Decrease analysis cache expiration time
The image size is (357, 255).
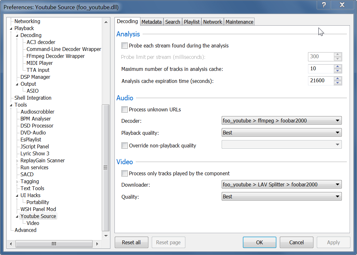click(338, 83)
